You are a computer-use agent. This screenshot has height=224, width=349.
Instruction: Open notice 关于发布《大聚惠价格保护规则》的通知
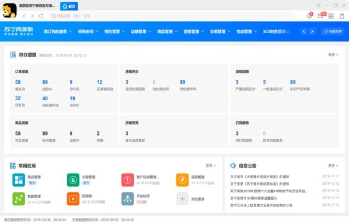pyautogui.click(x=259, y=177)
